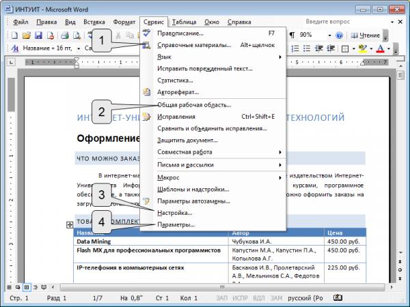Screen dimensions: 410x307
Task: Switch to Print Layout view icon
Action: (27, 287)
